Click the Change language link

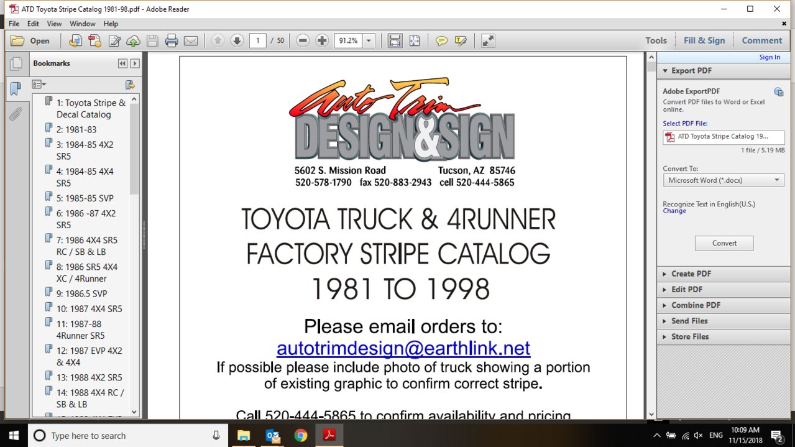pos(674,211)
